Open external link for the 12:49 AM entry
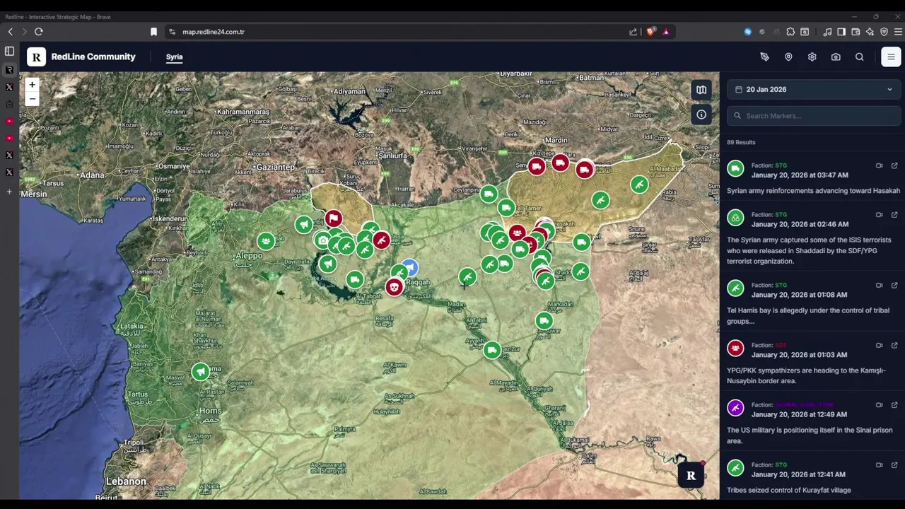Viewport: 905px width, 509px height. point(894,405)
